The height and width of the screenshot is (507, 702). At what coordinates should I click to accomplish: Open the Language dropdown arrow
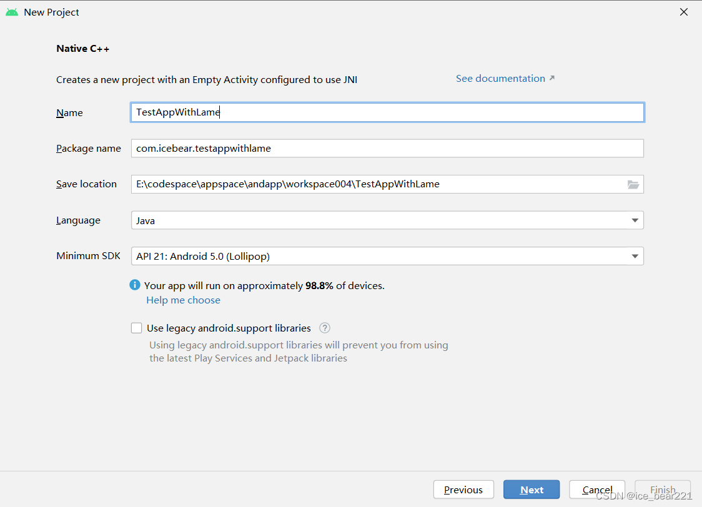click(x=635, y=220)
